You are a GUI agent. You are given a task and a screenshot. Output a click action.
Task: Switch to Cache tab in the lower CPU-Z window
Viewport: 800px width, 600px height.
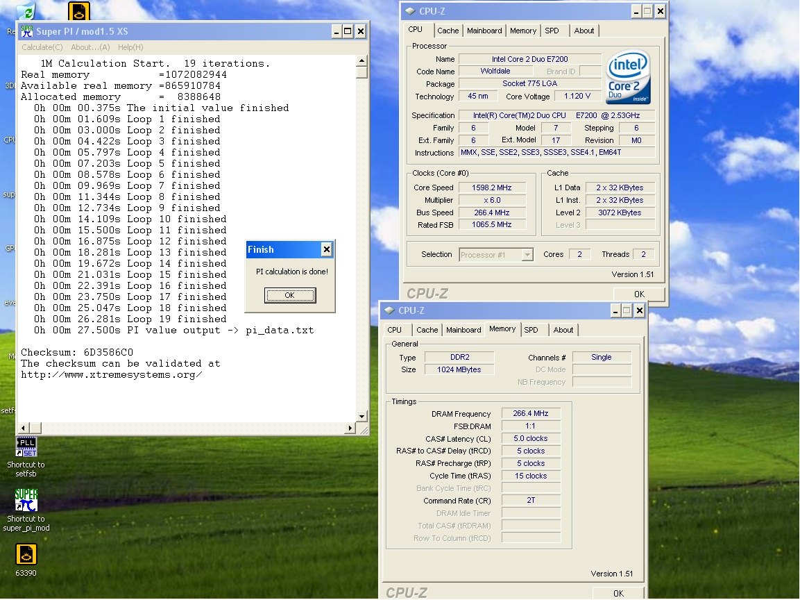[427, 330]
